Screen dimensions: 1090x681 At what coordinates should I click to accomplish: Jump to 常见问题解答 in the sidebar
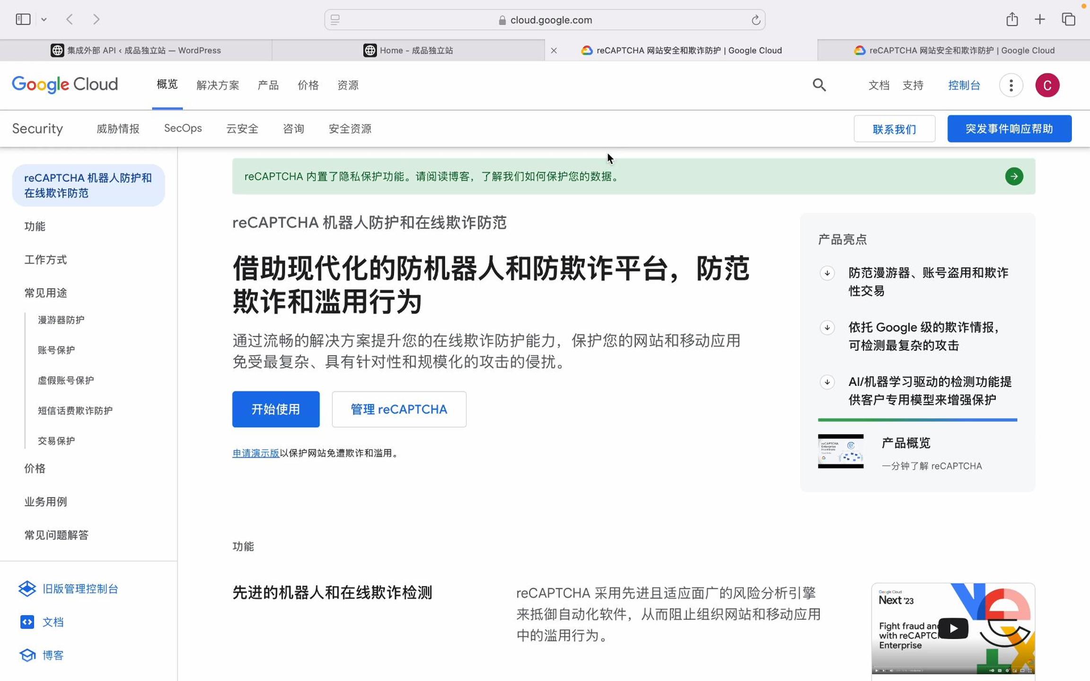(56, 535)
